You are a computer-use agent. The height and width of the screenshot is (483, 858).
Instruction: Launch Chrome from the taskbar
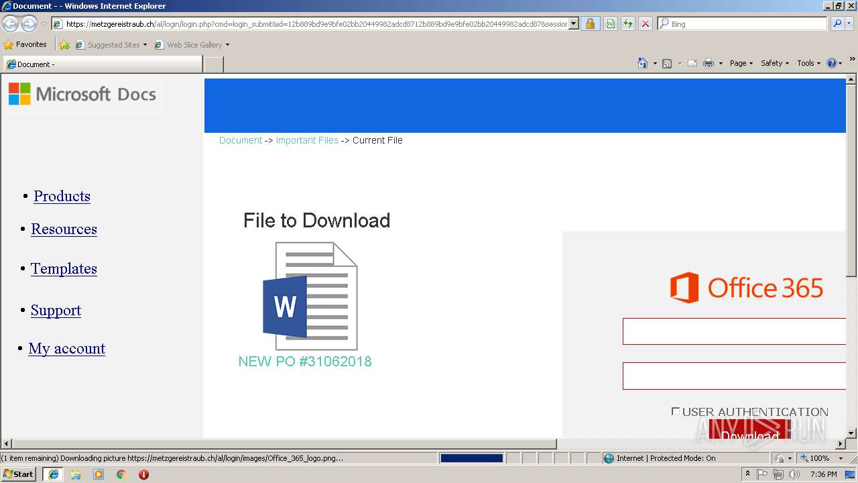(121, 474)
